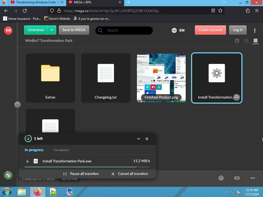
Task: Open the Firefox extensions icon
Action: [248, 11]
